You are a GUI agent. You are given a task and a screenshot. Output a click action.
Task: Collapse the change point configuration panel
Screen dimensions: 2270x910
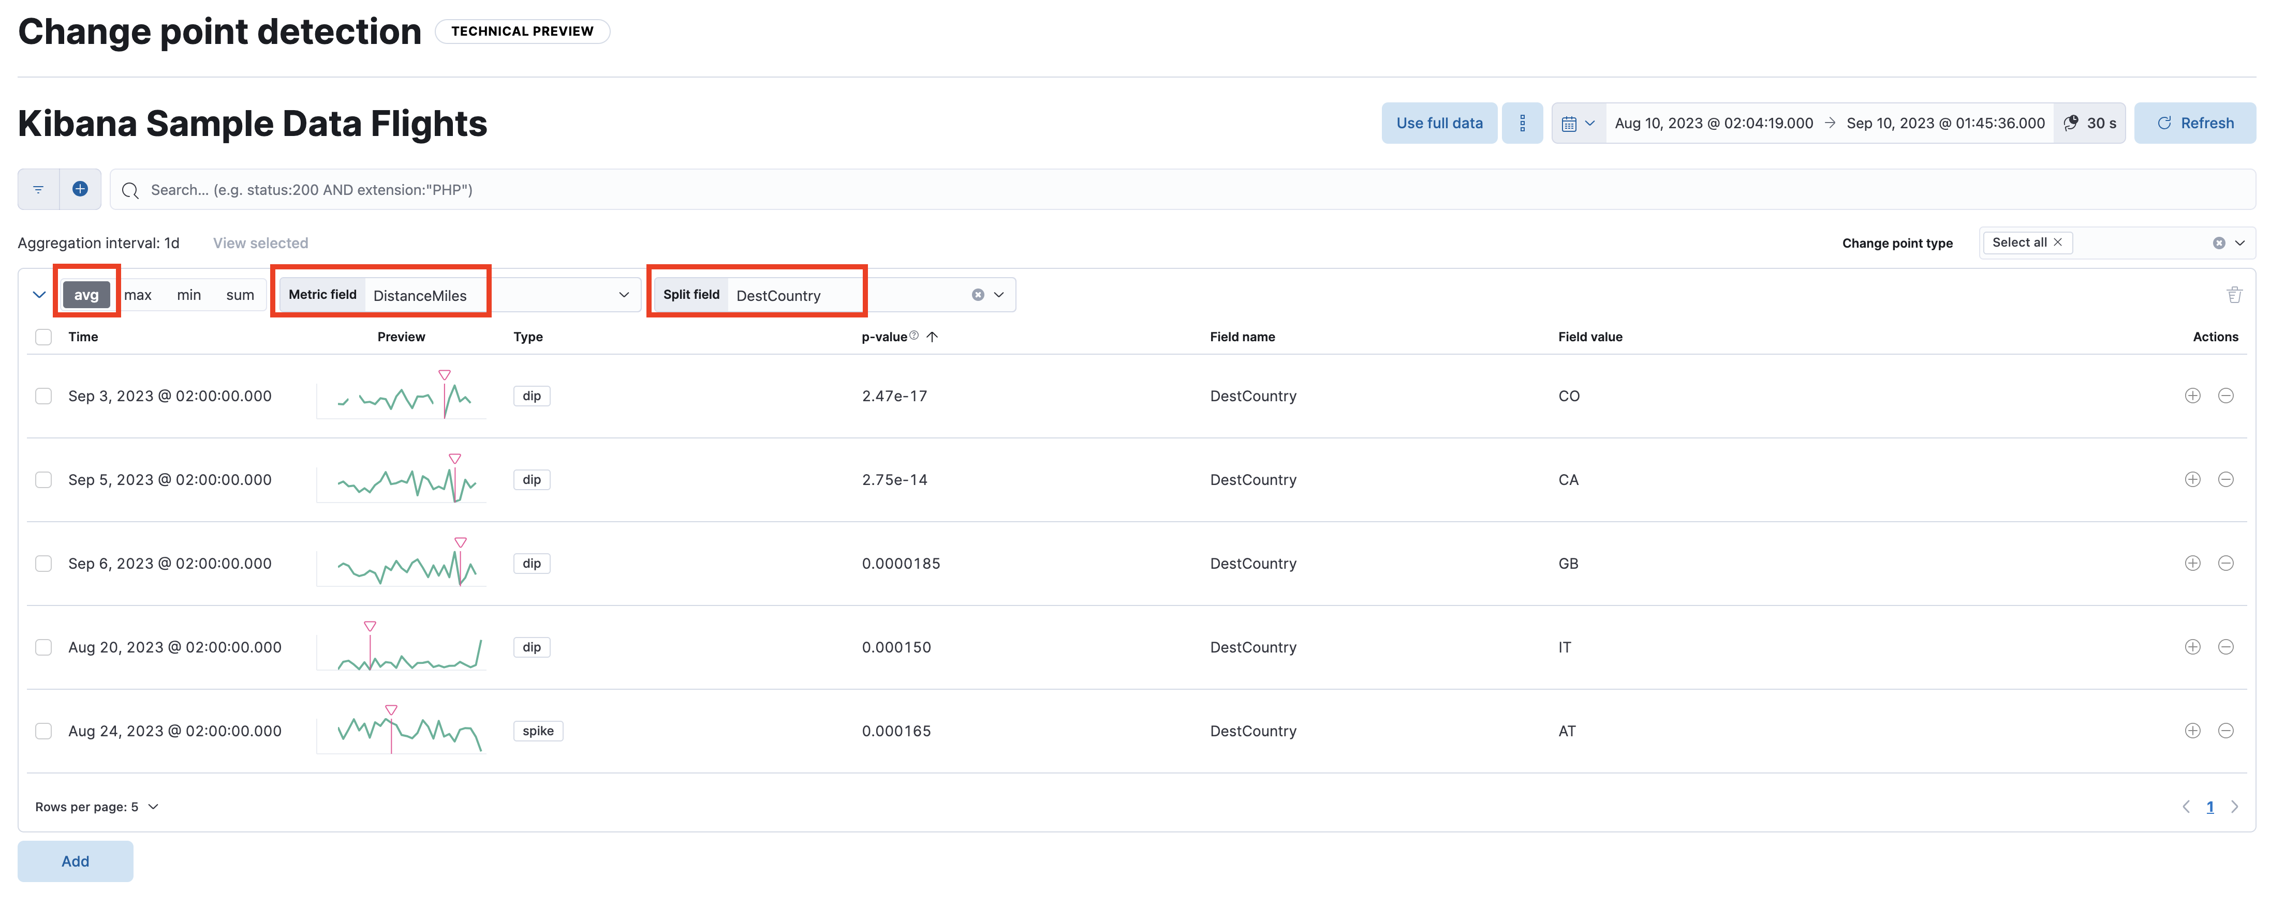pos(39,295)
